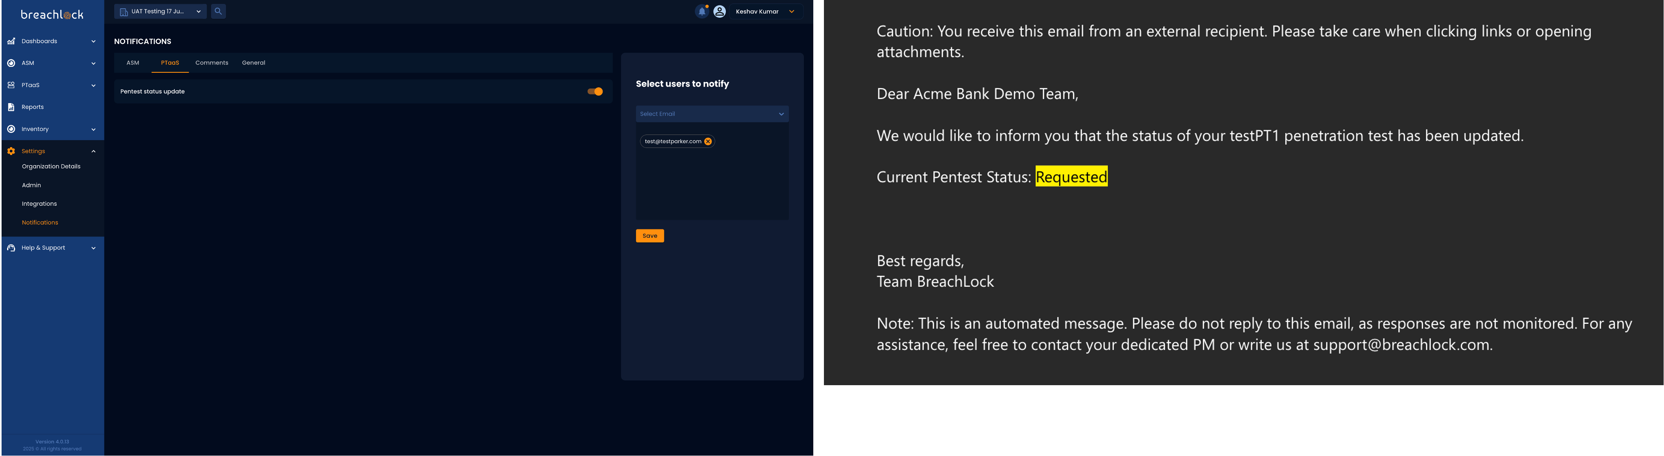Expand the Inventory menu chevron
The image size is (1664, 456).
pyautogui.click(x=94, y=129)
